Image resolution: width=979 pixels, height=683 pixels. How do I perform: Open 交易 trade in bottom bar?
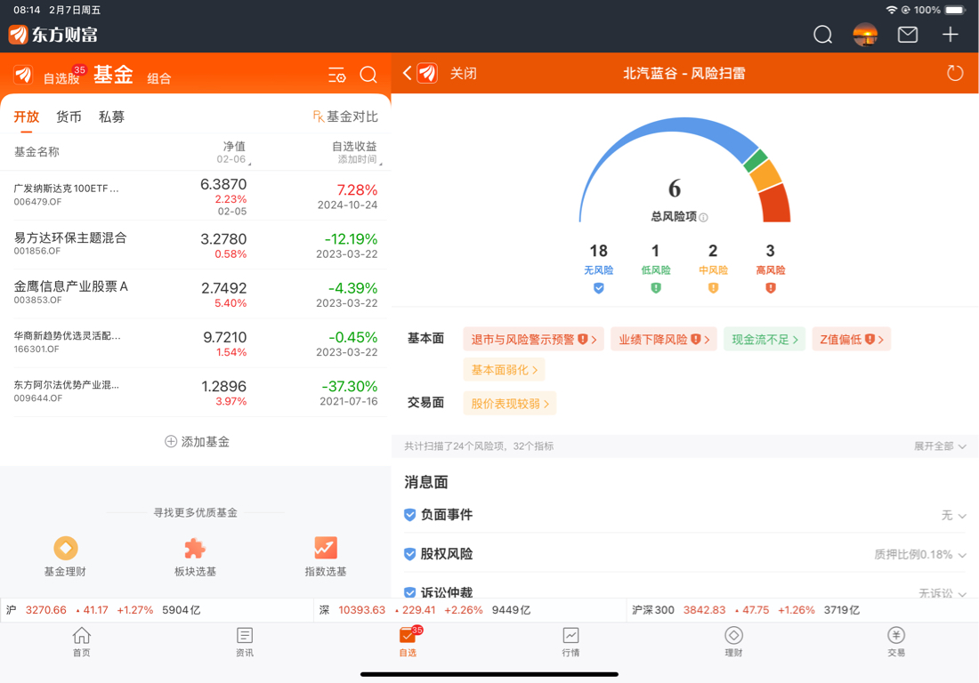pos(896,642)
